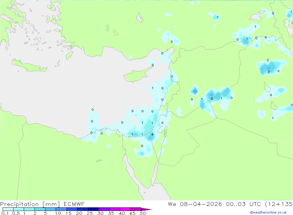Screen dimensions: 293x215
Task: Choose the 40–45 mm legend color box
Action: (125, 209)
